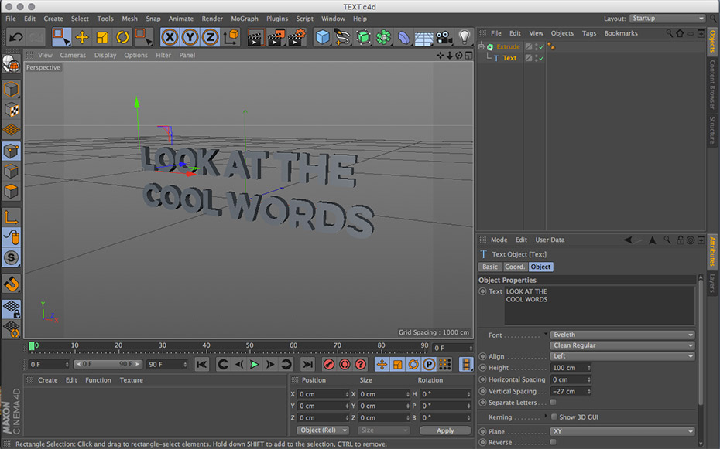Add a Camera object from toolbar
The width and height of the screenshot is (720, 449).
point(444,37)
